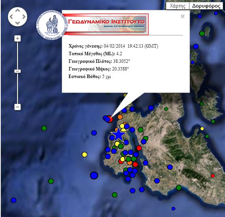Click the red marker right of the inlet
Screen dimensions: 225x217
pyautogui.click(x=139, y=148)
